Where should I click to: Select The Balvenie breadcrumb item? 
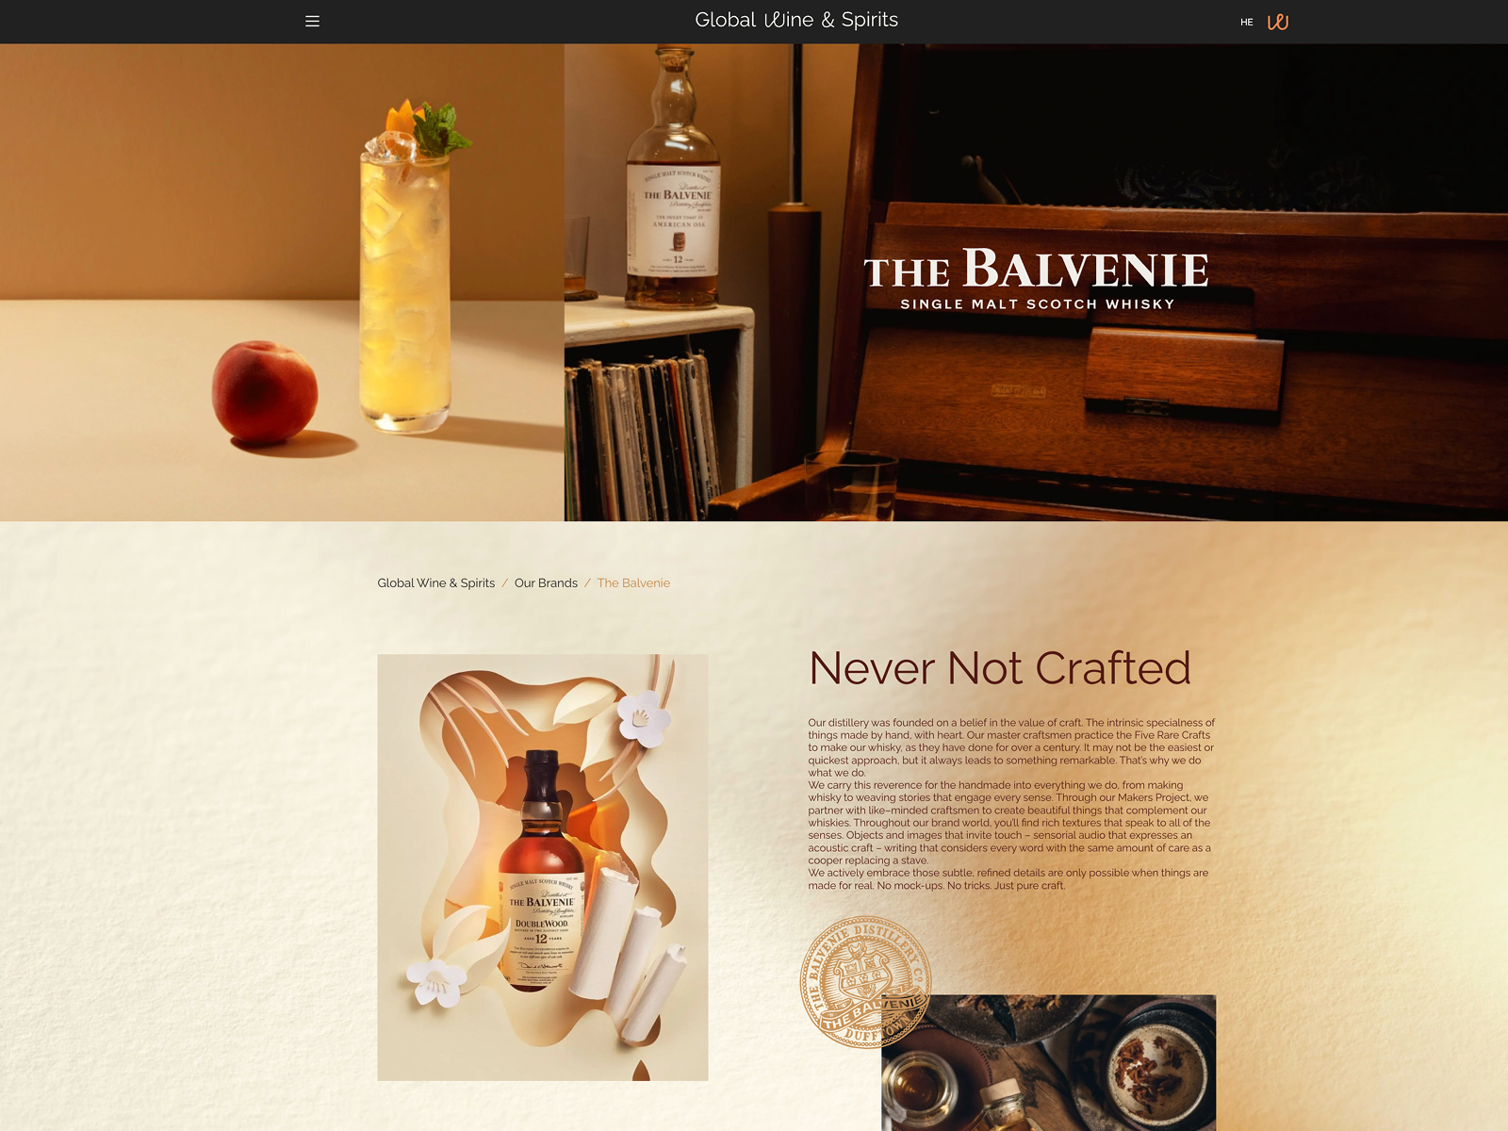coord(633,583)
